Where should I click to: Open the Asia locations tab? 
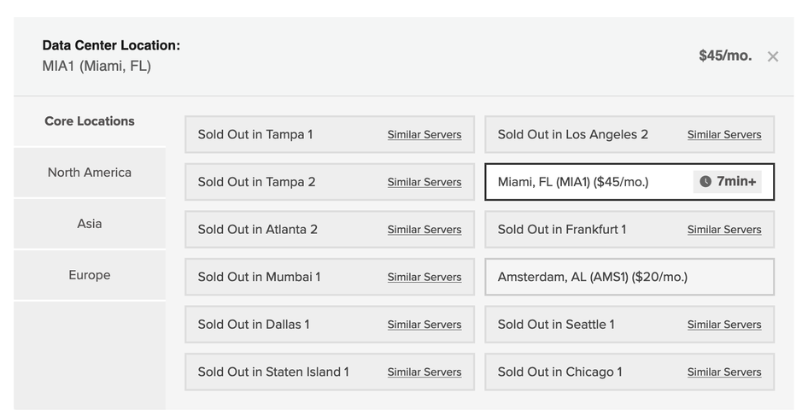click(x=90, y=224)
